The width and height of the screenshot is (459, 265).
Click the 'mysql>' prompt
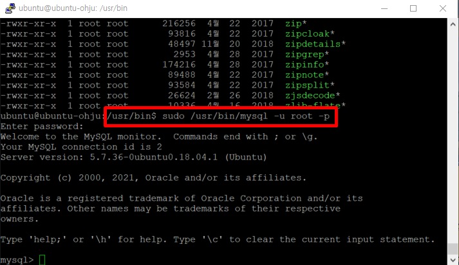pyautogui.click(x=17, y=260)
